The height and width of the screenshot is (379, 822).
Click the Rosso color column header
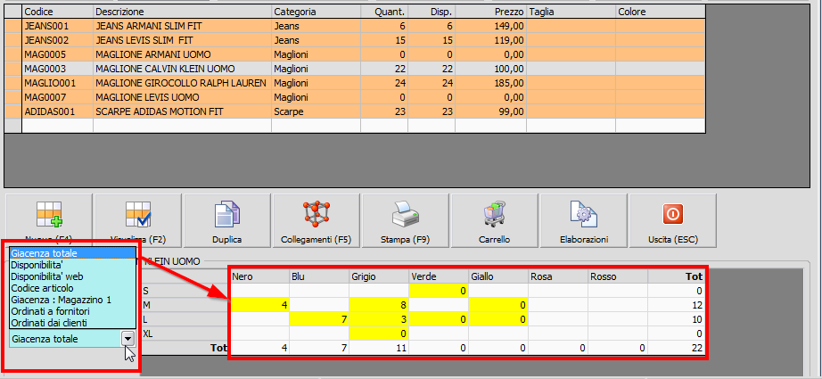click(x=618, y=276)
